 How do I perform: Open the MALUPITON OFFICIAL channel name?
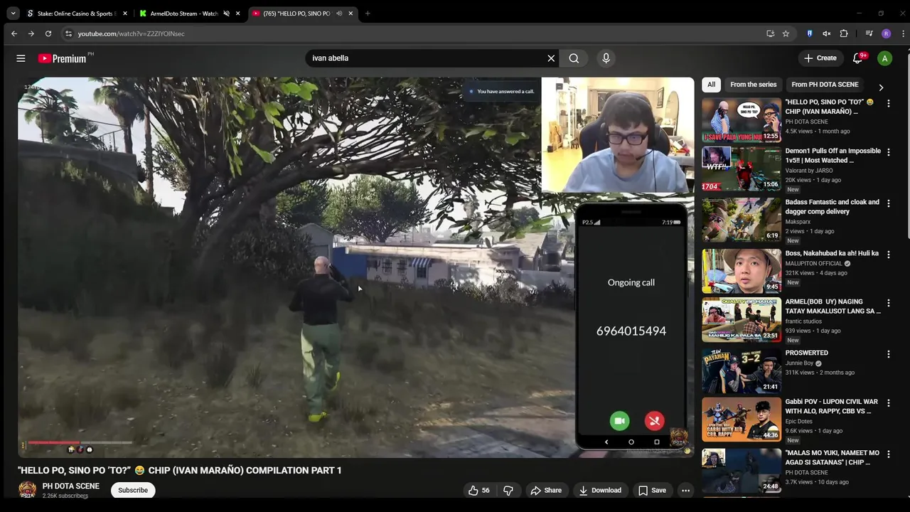813,263
